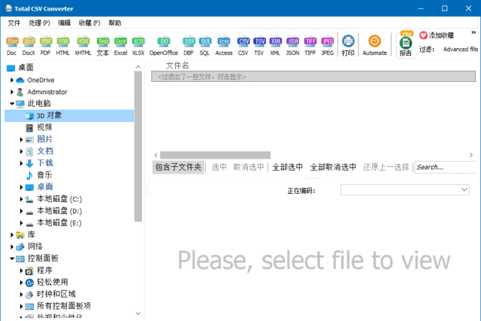Select 本地磁盘 (E:) in tree
The image size is (481, 321).
59,223
